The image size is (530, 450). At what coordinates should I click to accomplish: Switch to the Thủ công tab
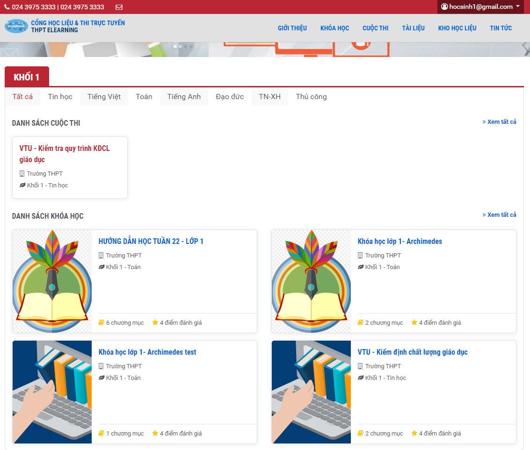(311, 97)
